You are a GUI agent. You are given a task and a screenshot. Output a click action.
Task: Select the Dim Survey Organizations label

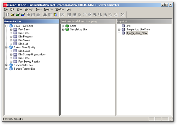coord(32,55)
